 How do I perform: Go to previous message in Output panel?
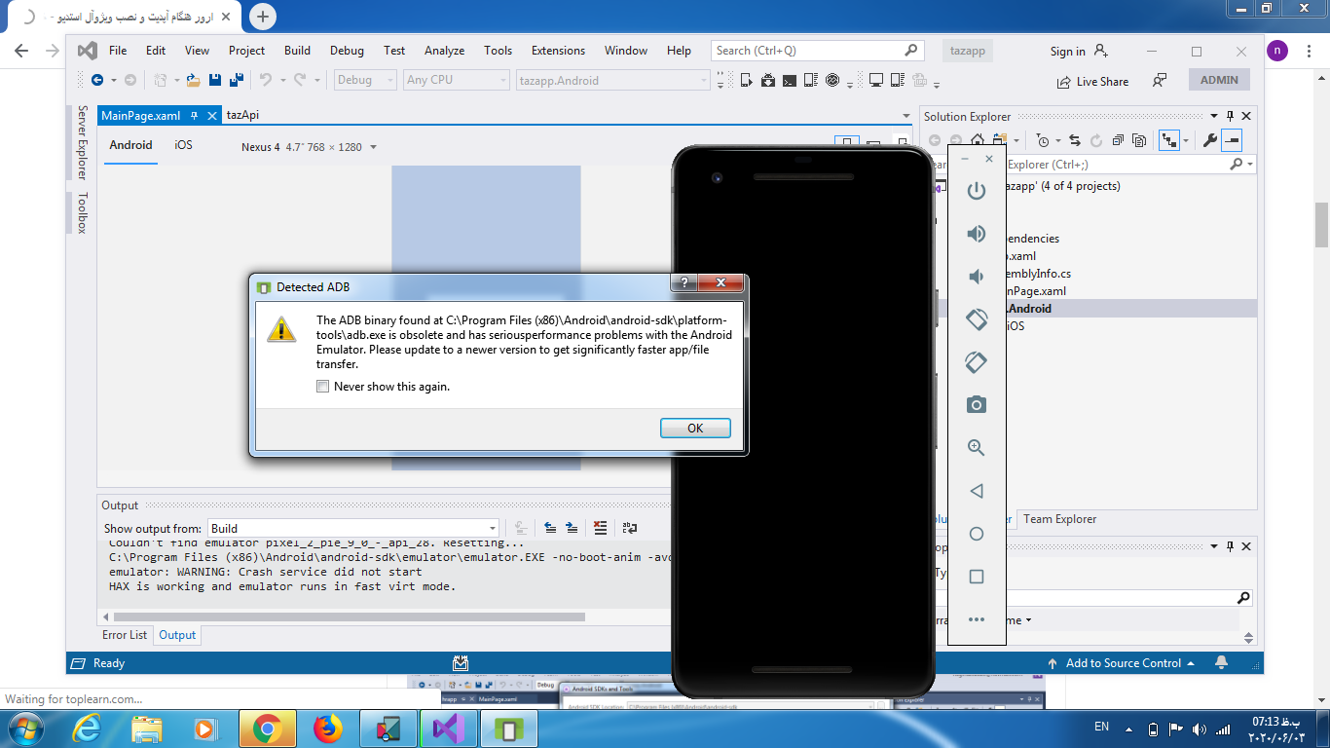pos(550,528)
